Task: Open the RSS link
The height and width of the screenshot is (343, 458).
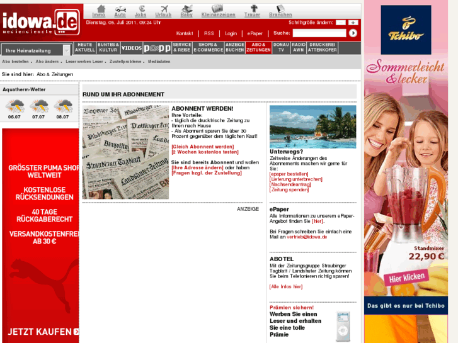Action: point(209,33)
